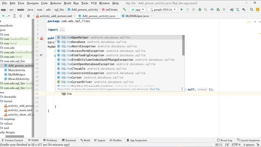Select SQLiteClosable completion suggestion
The width and height of the screenshot is (261, 147).
[119, 69]
